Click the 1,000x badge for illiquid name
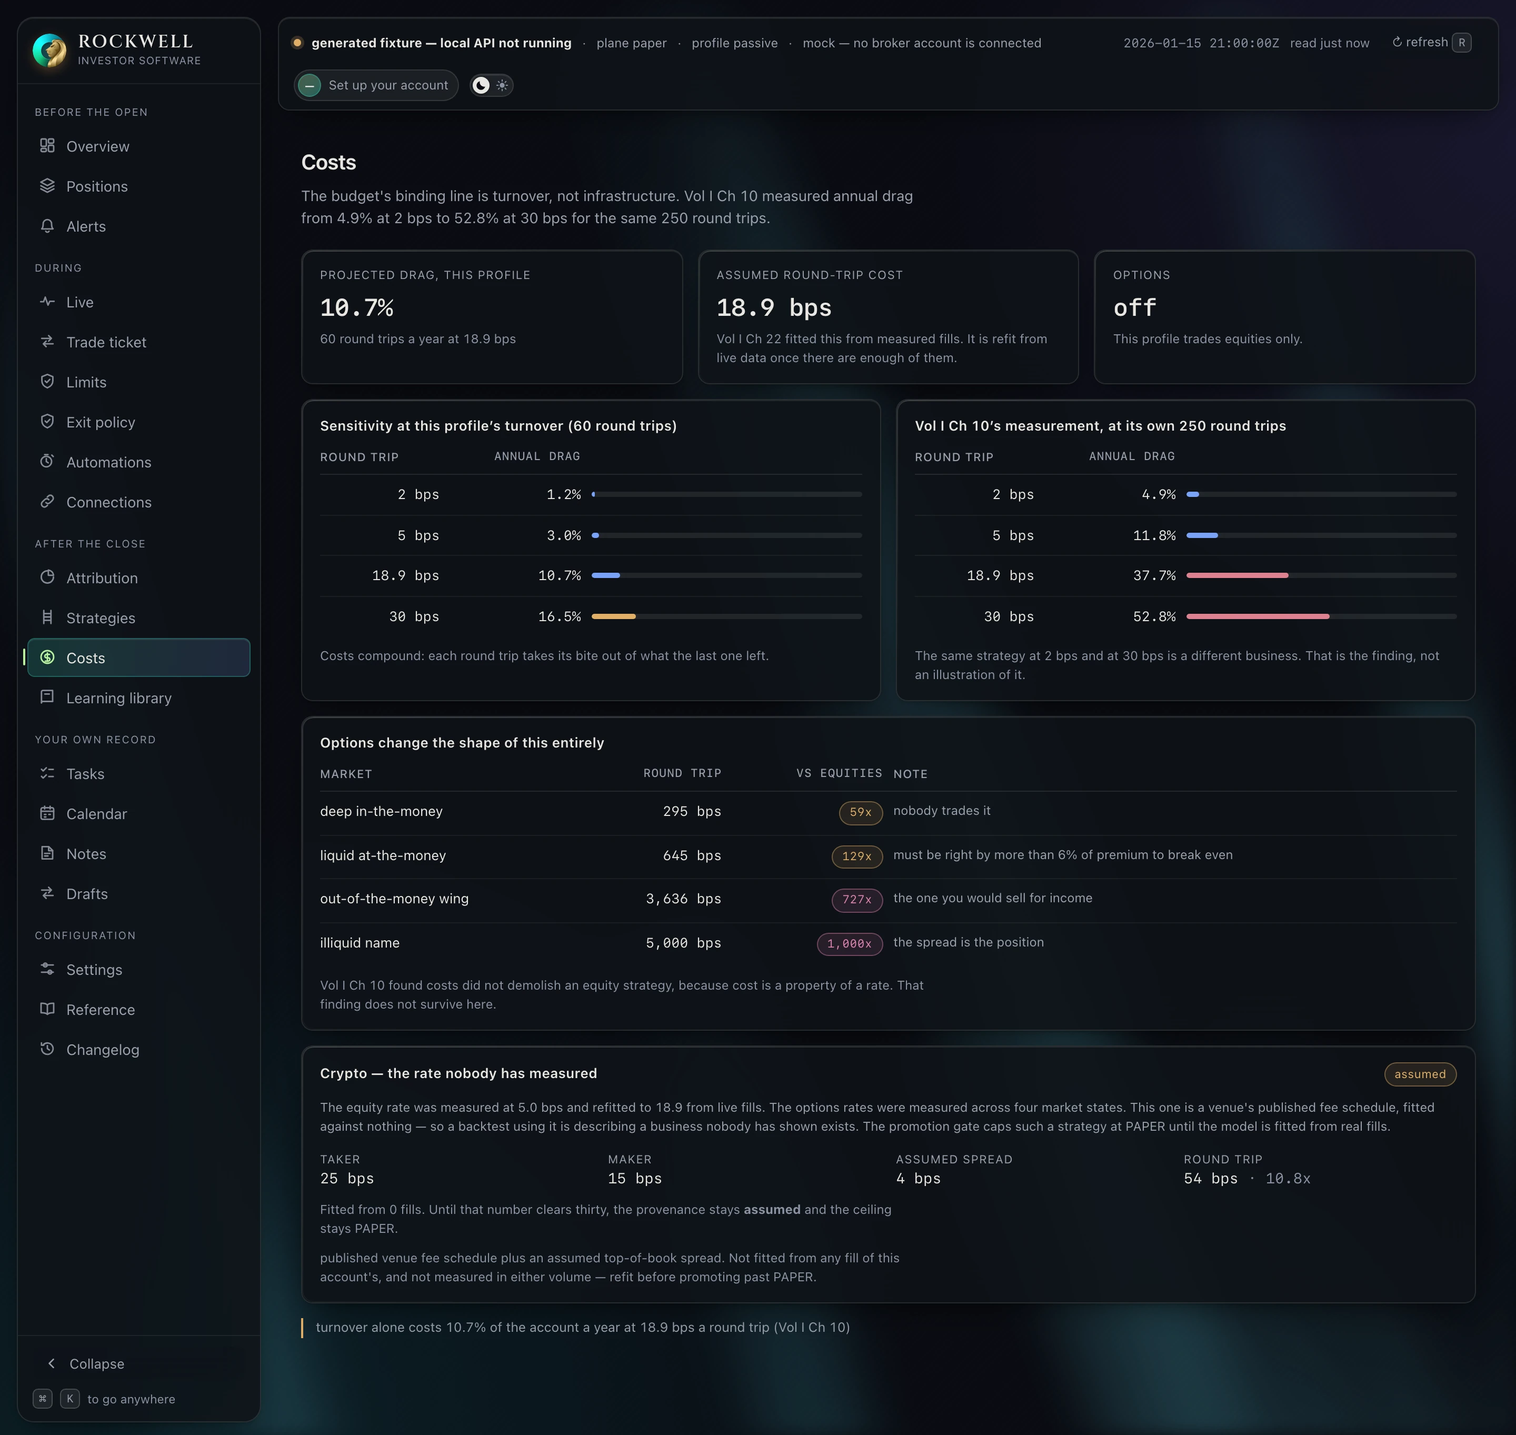Image resolution: width=1516 pixels, height=1435 pixels. [849, 944]
